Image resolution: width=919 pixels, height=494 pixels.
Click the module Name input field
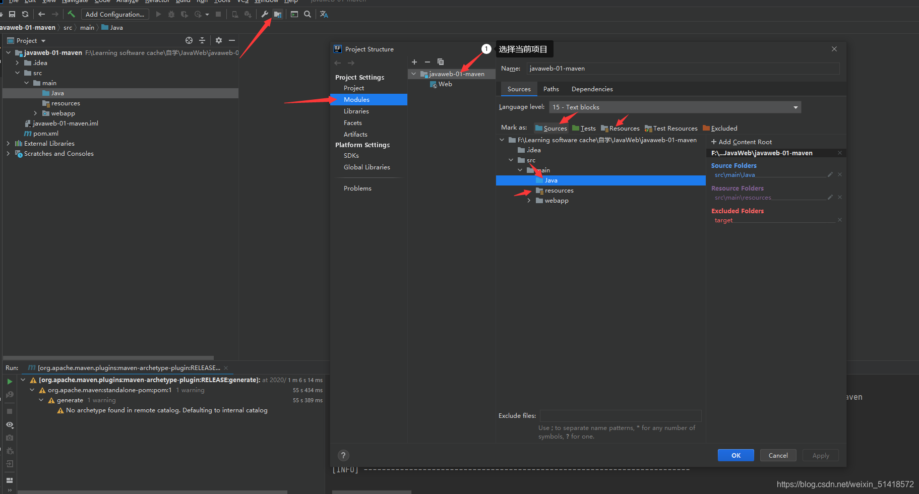[x=683, y=68]
